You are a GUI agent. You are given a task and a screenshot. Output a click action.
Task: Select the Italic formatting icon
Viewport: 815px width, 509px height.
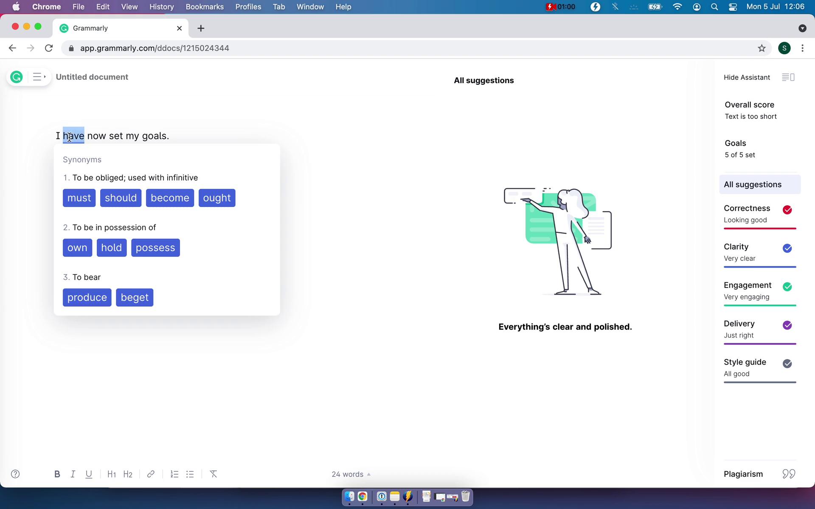click(73, 474)
